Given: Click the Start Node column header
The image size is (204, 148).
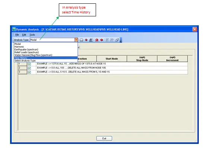Looking at the screenshot, I should pyautogui.click(x=112, y=59).
